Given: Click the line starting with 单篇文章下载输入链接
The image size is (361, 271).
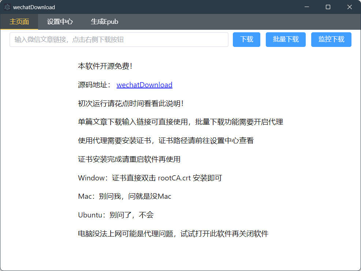Looking at the screenshot, I should 180,122.
